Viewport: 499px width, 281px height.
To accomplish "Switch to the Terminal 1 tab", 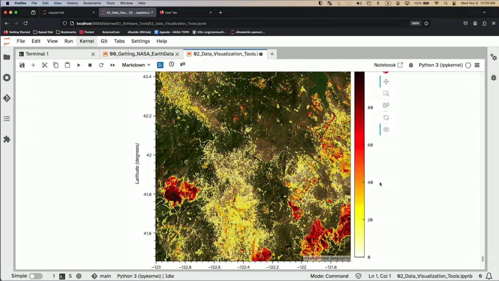I will [37, 54].
